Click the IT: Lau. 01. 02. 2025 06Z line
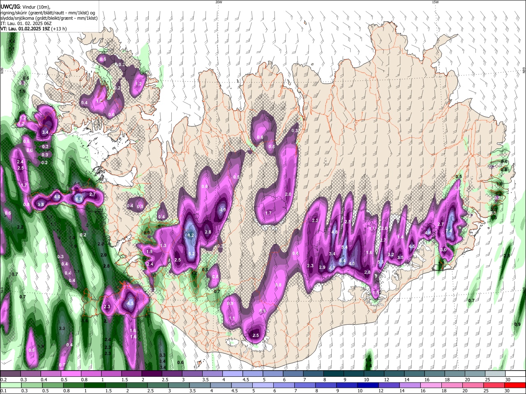526x394 pixels. point(27,23)
